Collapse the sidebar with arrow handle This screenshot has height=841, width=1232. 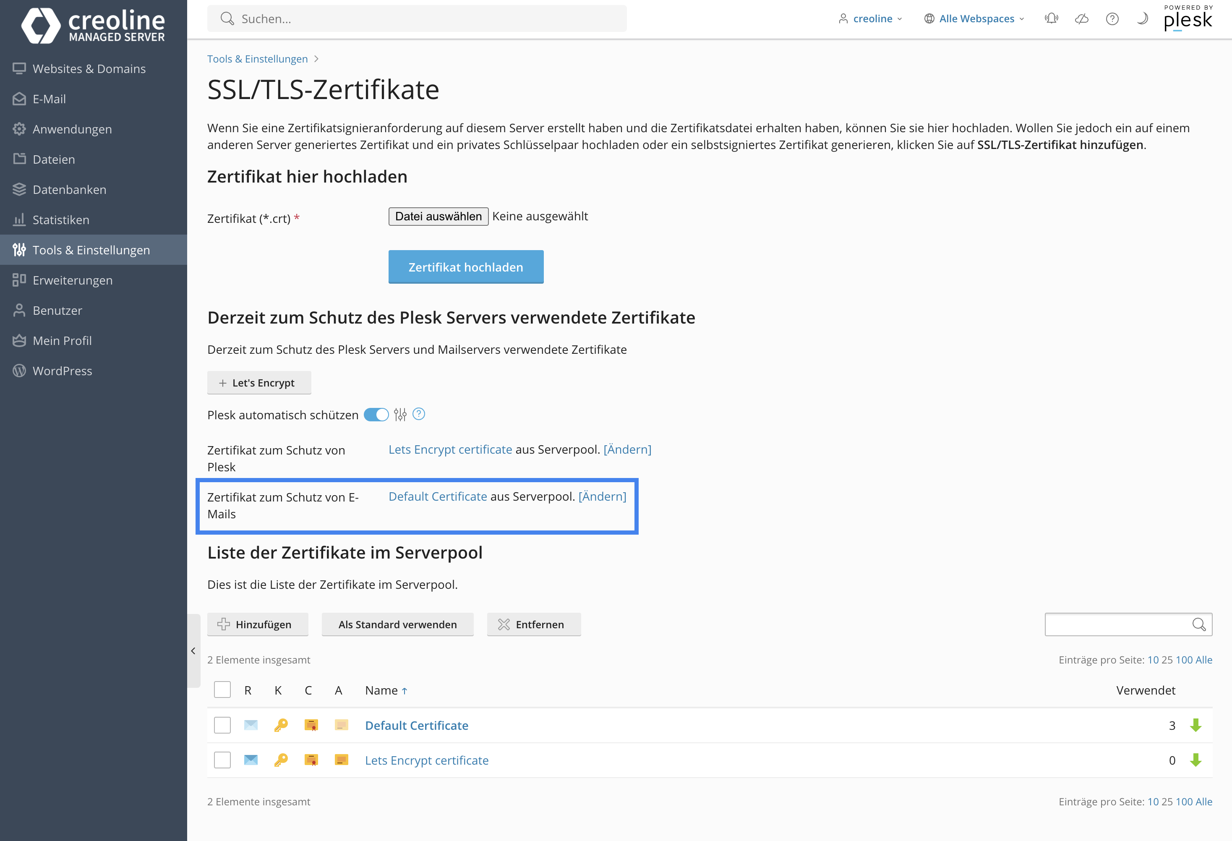(x=193, y=650)
